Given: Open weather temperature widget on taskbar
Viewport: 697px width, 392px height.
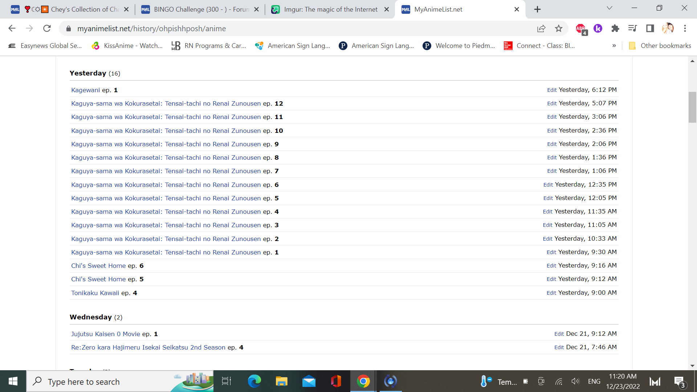Looking at the screenshot, I should click(498, 381).
